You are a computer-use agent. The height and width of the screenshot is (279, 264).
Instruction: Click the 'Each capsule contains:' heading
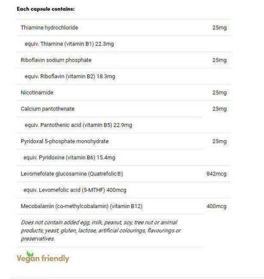coord(46,9)
